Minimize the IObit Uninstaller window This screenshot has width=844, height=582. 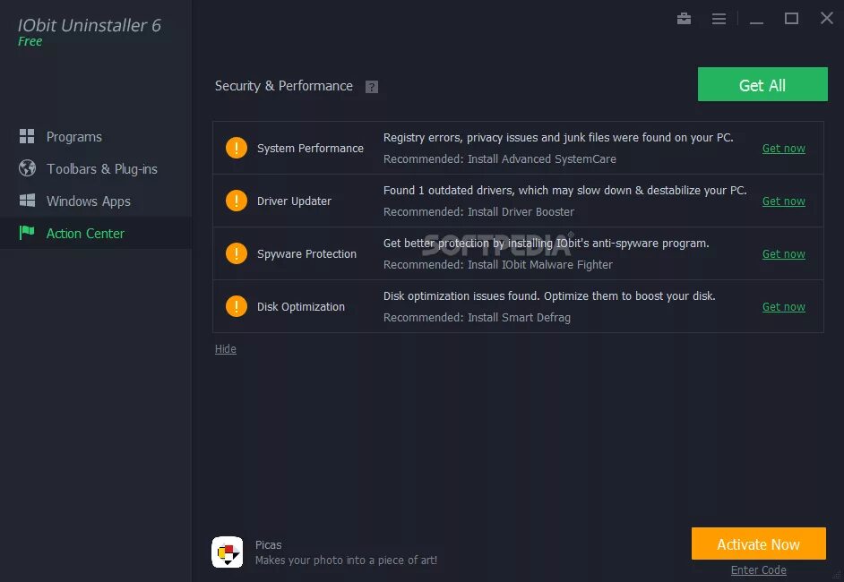pos(756,22)
